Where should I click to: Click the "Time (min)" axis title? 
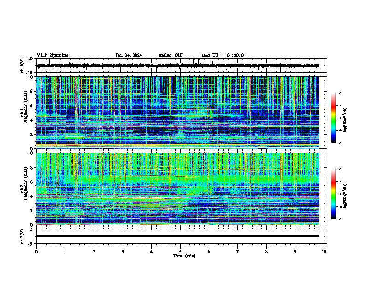point(184,256)
